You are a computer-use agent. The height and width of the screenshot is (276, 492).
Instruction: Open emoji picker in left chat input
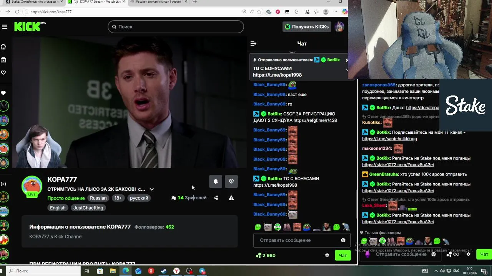(x=343, y=240)
